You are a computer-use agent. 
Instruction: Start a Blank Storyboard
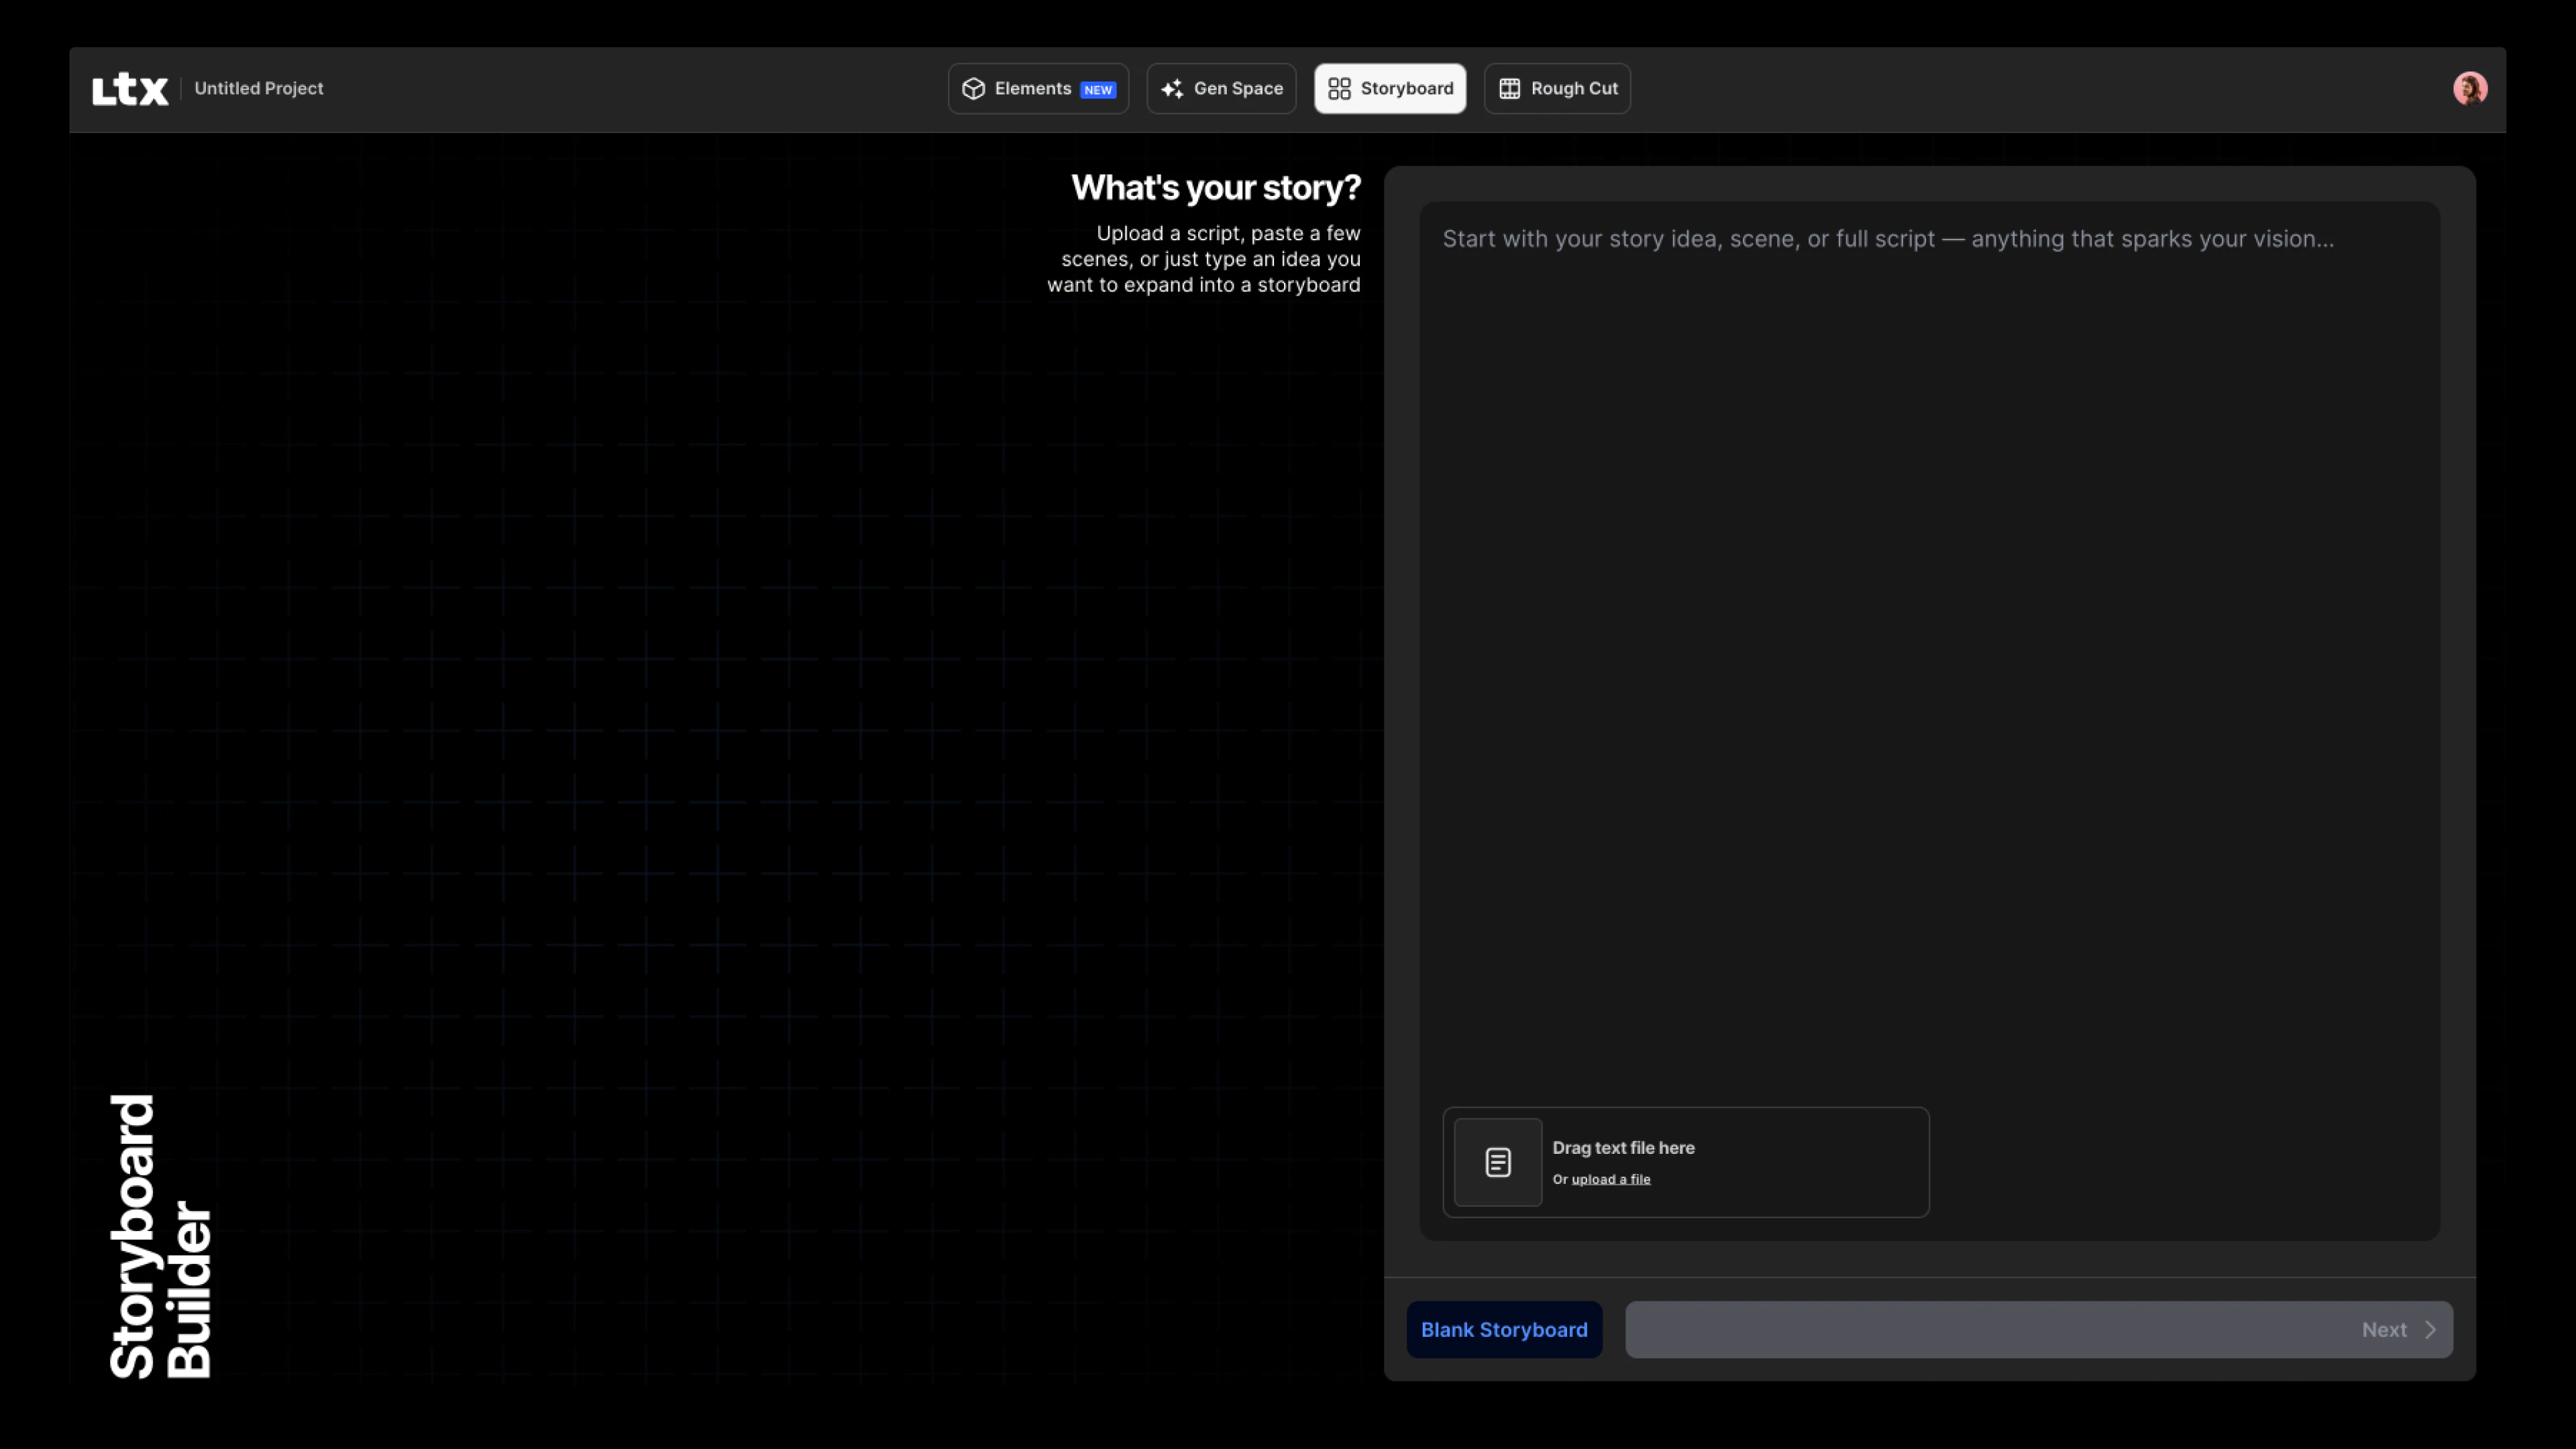point(1503,1329)
